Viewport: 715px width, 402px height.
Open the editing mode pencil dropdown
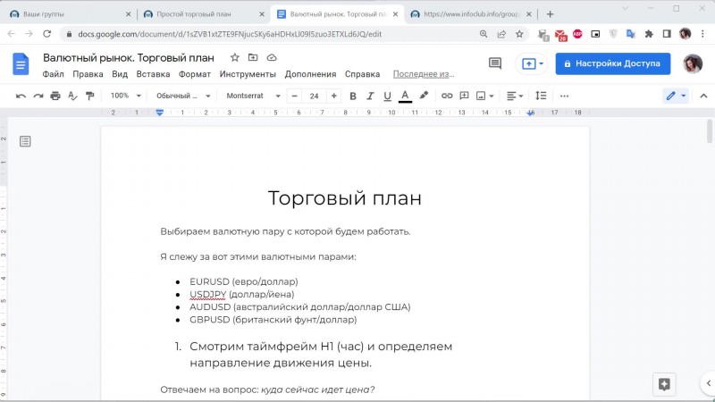click(x=676, y=96)
